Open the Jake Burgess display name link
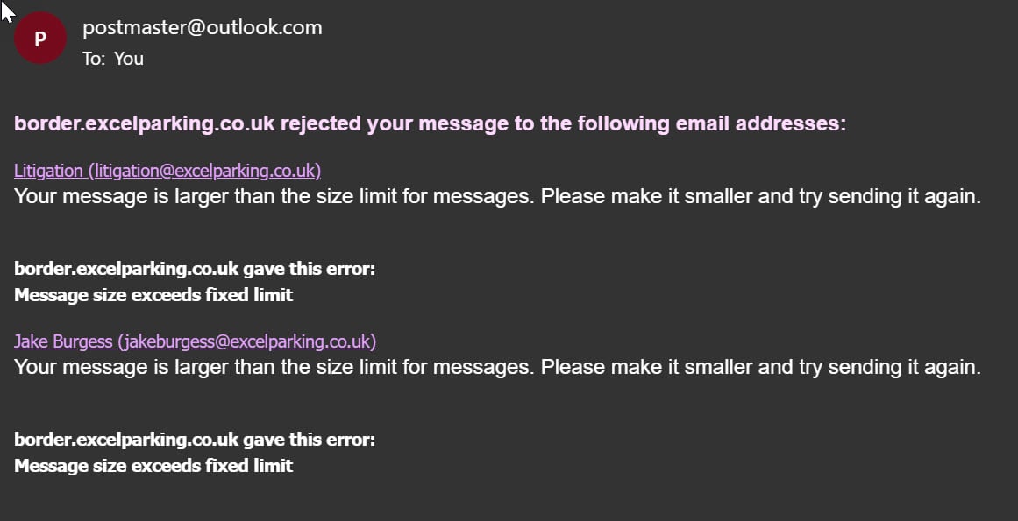This screenshot has width=1018, height=521. (x=63, y=341)
